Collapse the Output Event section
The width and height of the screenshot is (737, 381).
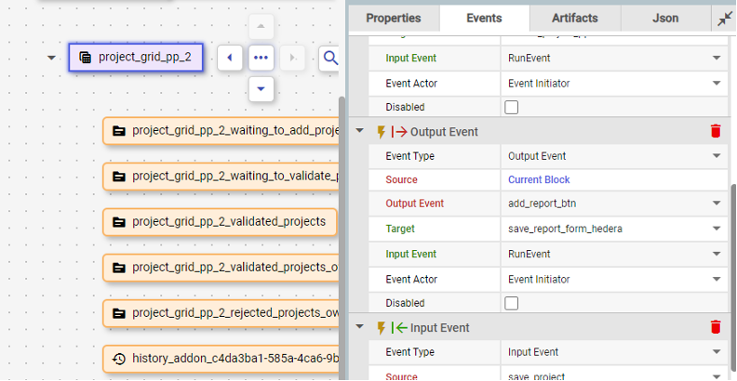(x=360, y=132)
